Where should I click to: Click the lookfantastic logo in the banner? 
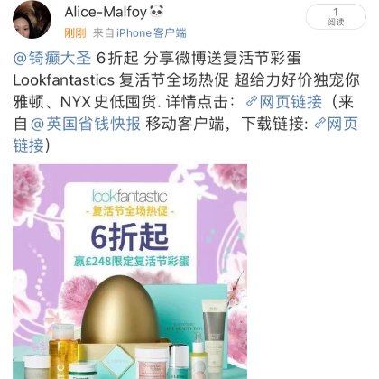pos(130,196)
